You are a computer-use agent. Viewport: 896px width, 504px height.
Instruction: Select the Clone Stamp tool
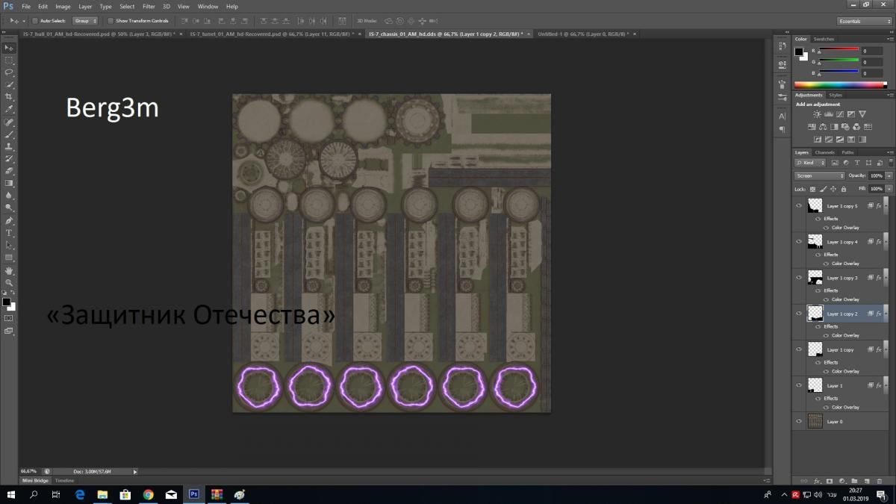point(10,147)
